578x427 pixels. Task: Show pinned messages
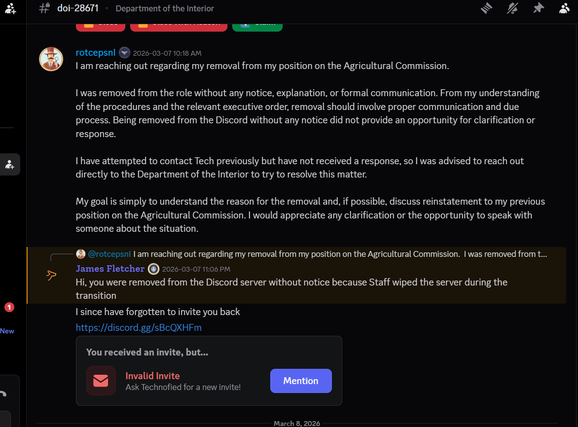(539, 8)
